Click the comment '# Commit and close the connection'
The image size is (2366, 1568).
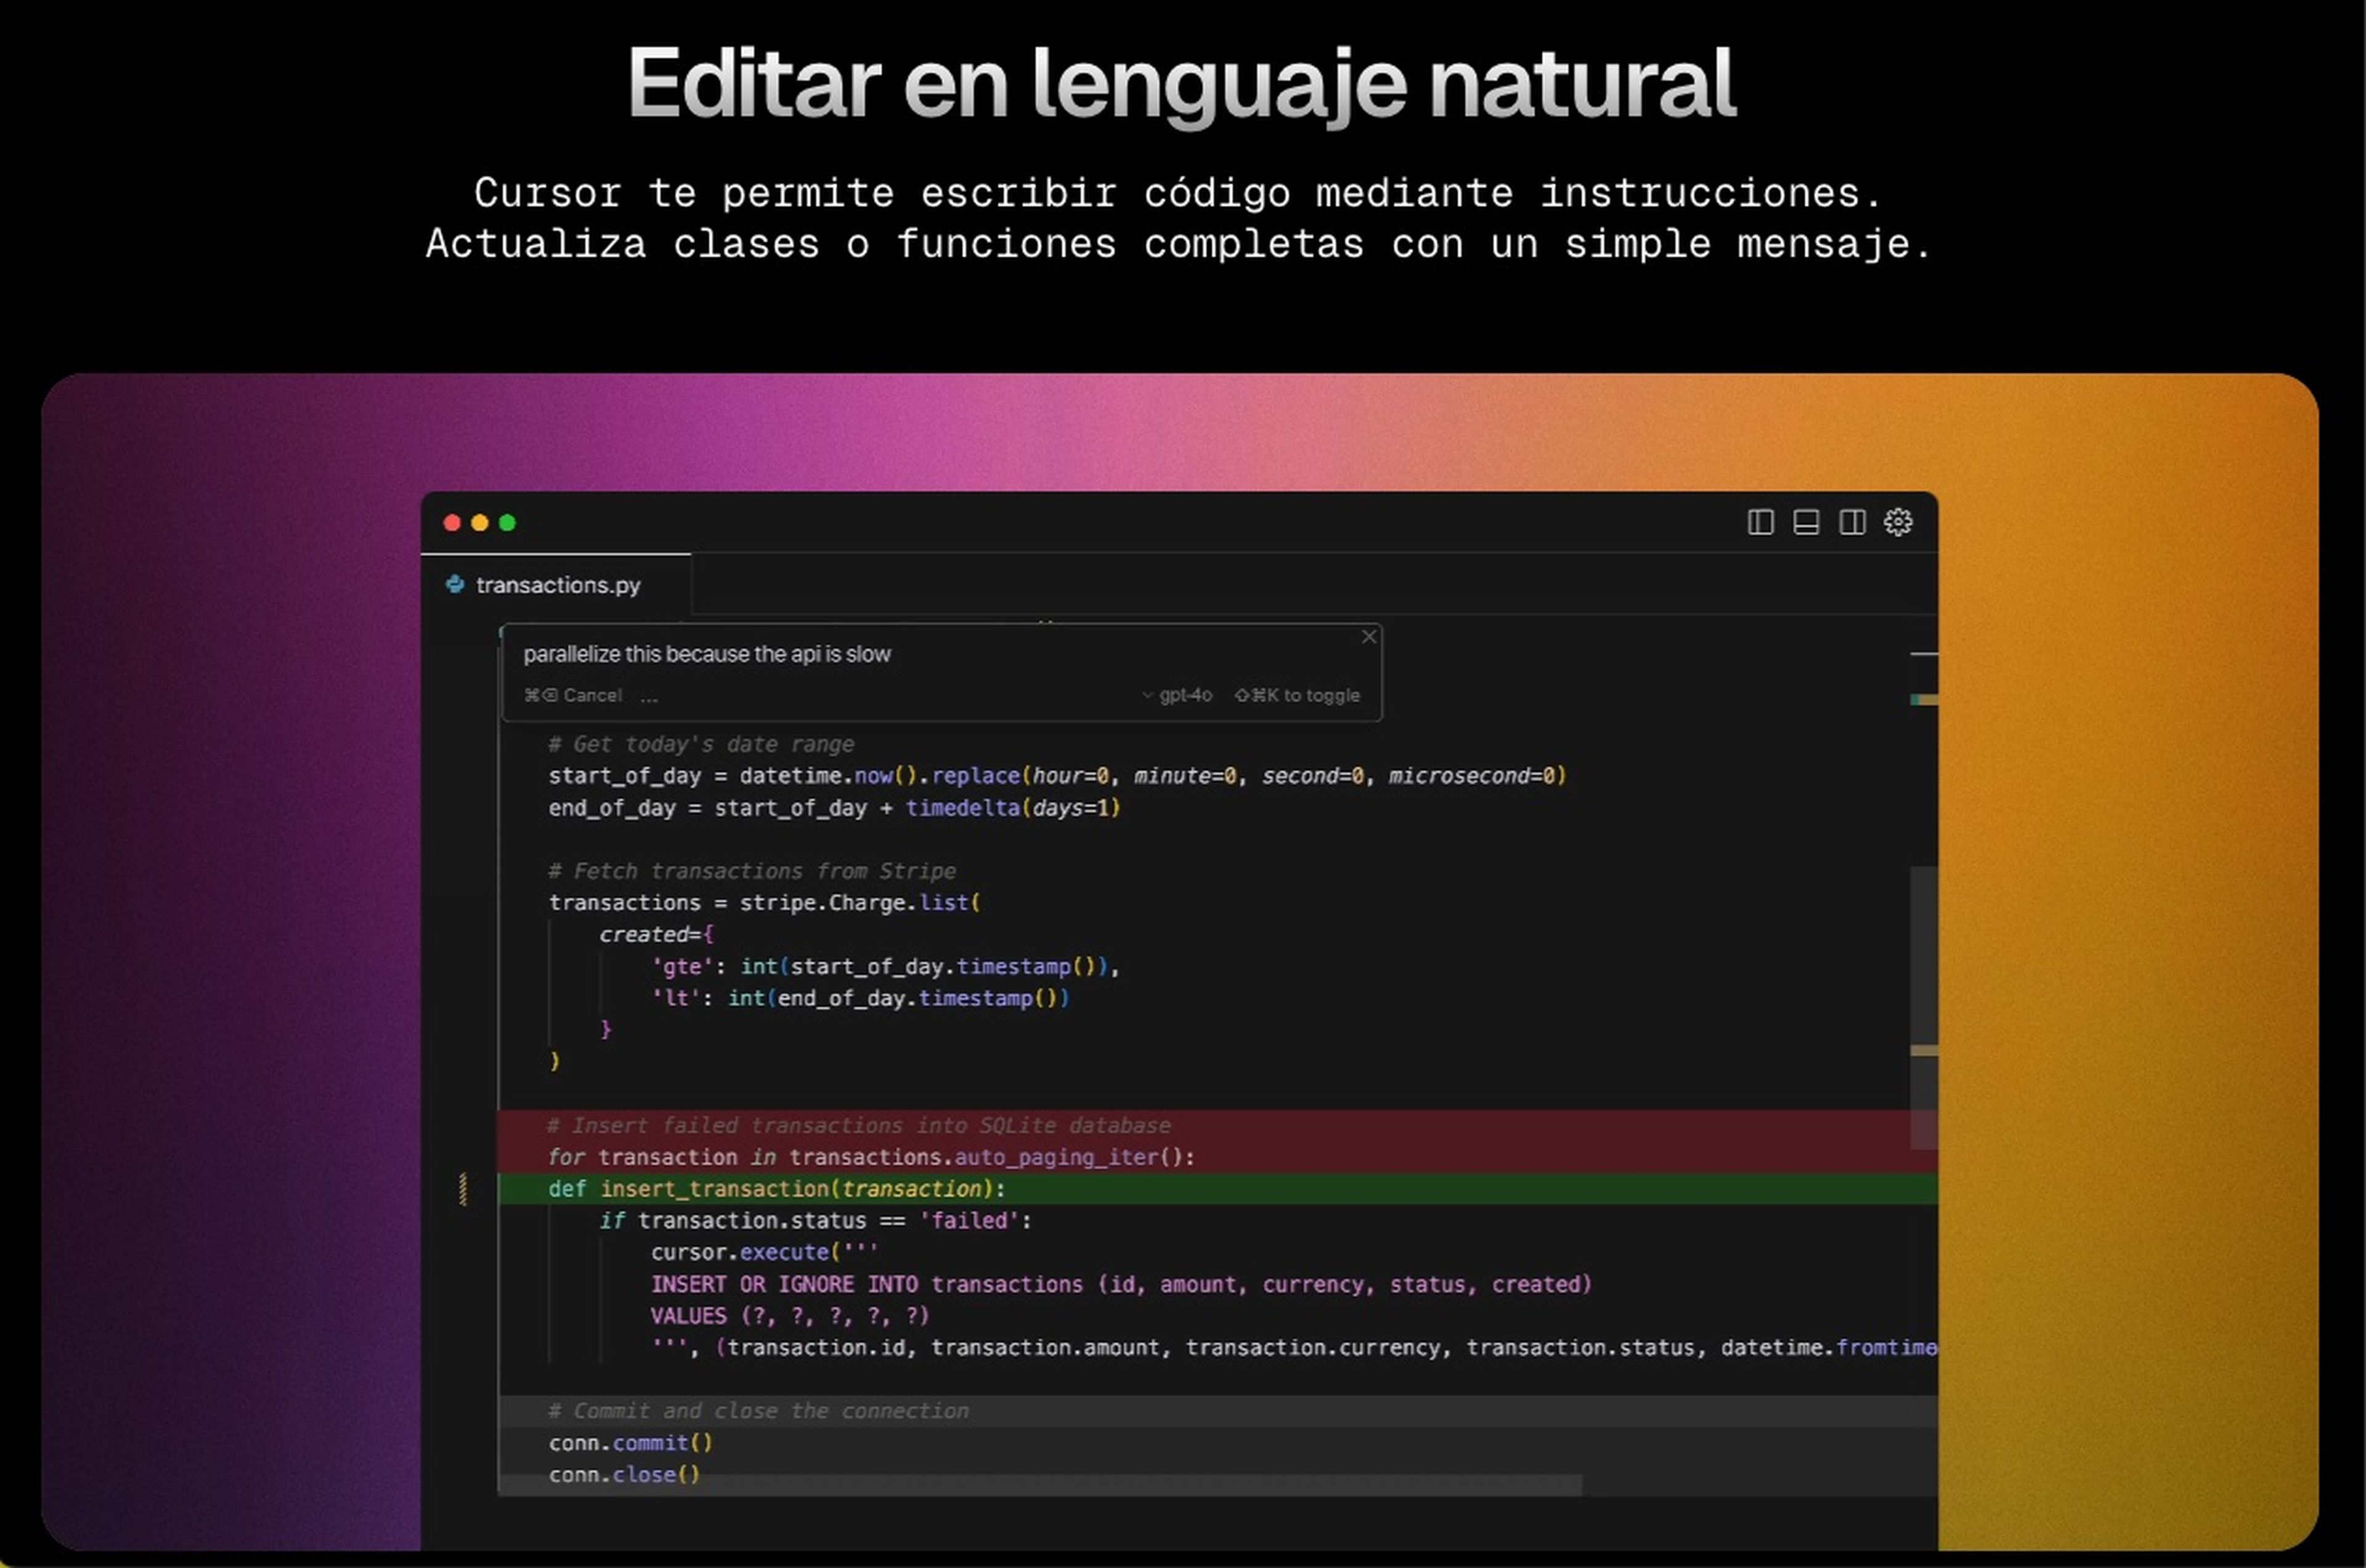click(758, 1411)
